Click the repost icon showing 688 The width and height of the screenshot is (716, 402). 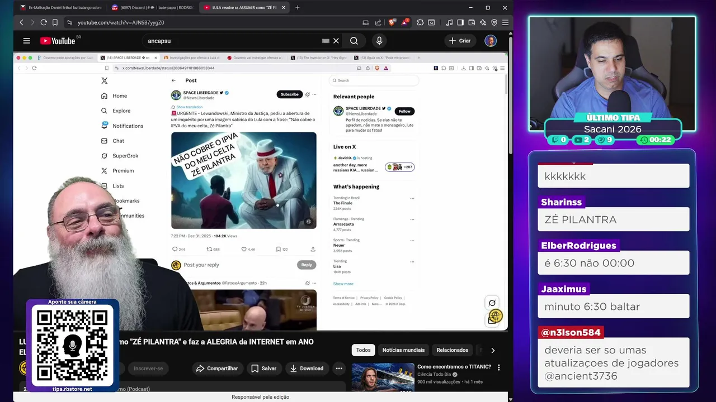coord(209,249)
